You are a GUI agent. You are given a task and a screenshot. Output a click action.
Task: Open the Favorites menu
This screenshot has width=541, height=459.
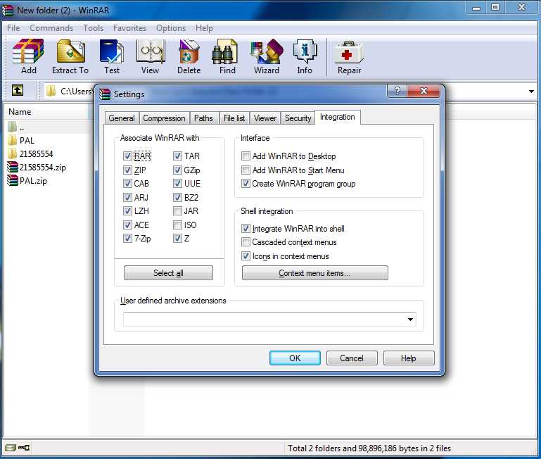(x=129, y=28)
